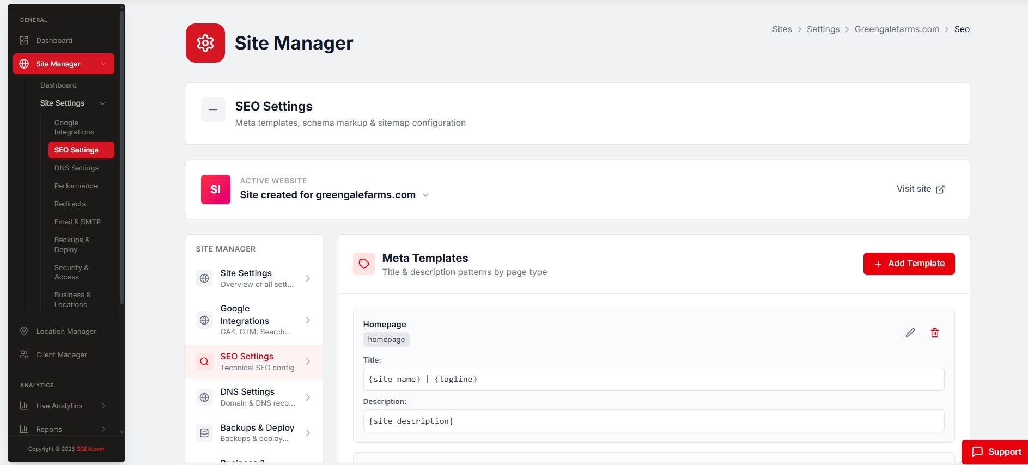The height and width of the screenshot is (465, 1028).
Task: Open Business & Locations in sidebar
Action: pyautogui.click(x=72, y=299)
